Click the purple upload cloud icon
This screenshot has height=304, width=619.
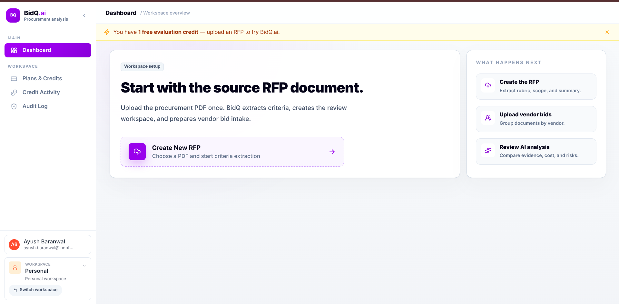pyautogui.click(x=137, y=152)
